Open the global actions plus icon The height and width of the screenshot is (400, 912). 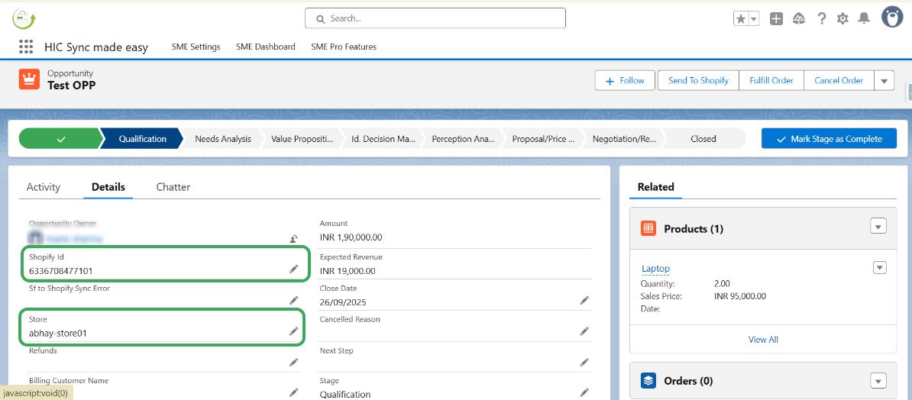coord(776,19)
